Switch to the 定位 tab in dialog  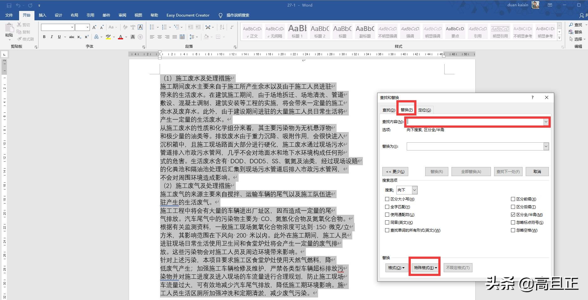(x=425, y=110)
